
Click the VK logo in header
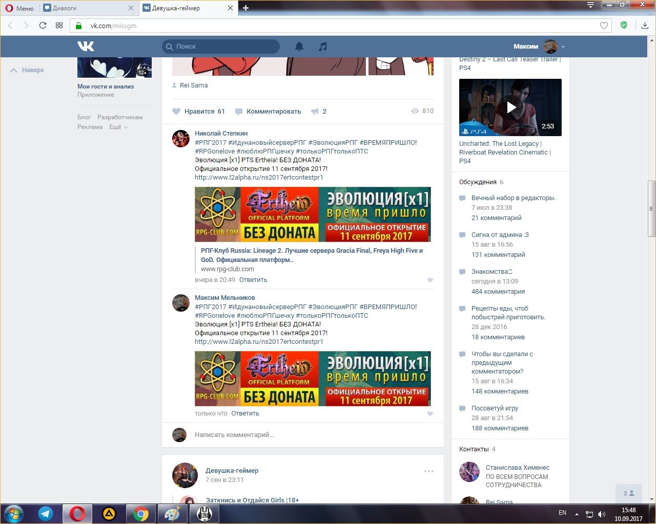tap(86, 46)
